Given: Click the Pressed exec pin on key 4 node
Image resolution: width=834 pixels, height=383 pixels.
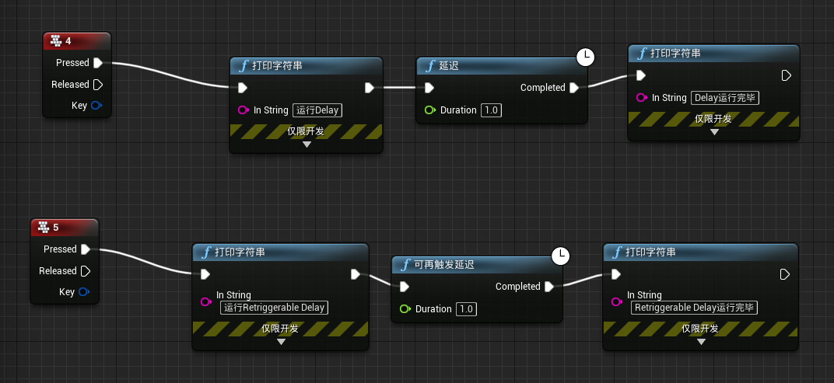Looking at the screenshot, I should pos(98,63).
